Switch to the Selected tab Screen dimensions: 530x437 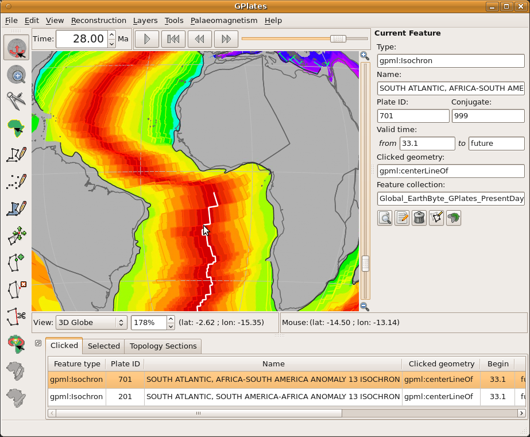(x=104, y=346)
